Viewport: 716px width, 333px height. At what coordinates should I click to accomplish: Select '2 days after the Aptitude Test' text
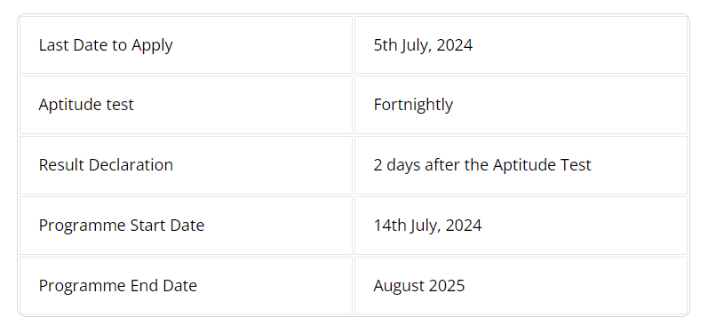click(482, 164)
